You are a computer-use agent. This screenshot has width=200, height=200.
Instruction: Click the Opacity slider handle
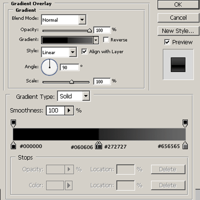click(x=89, y=30)
